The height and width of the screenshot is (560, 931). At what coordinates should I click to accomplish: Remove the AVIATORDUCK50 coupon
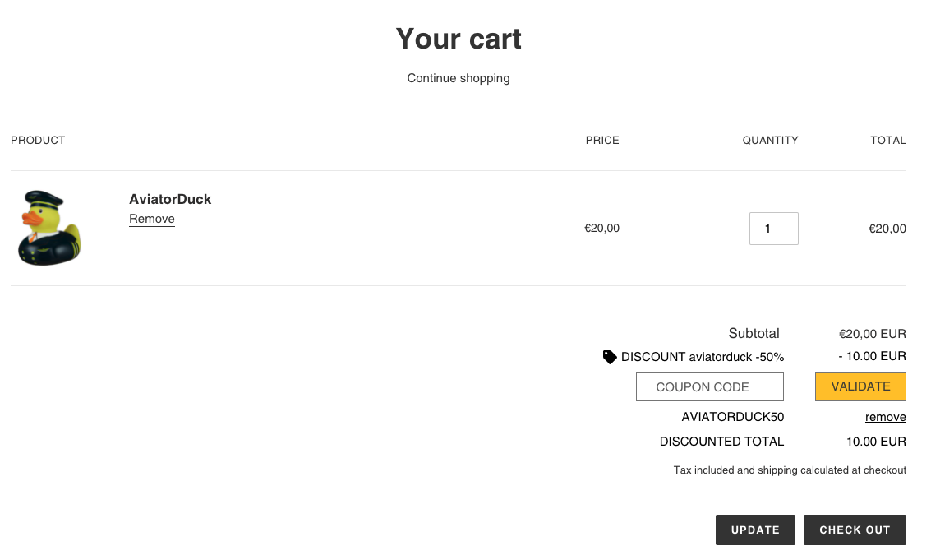coord(885,417)
